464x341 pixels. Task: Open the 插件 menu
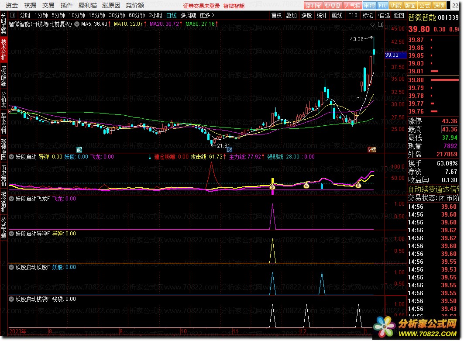(67, 6)
